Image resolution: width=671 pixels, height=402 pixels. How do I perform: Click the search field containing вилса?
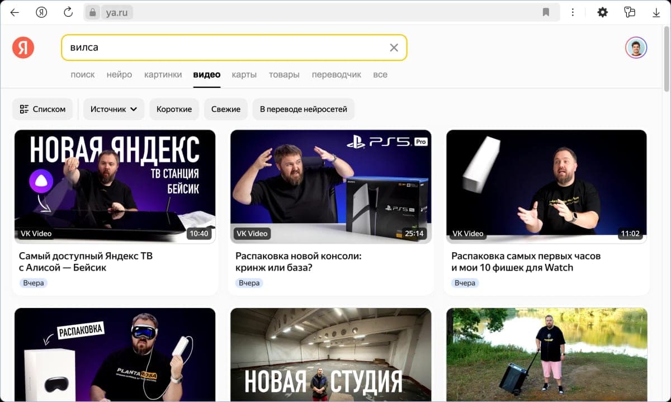click(x=234, y=48)
